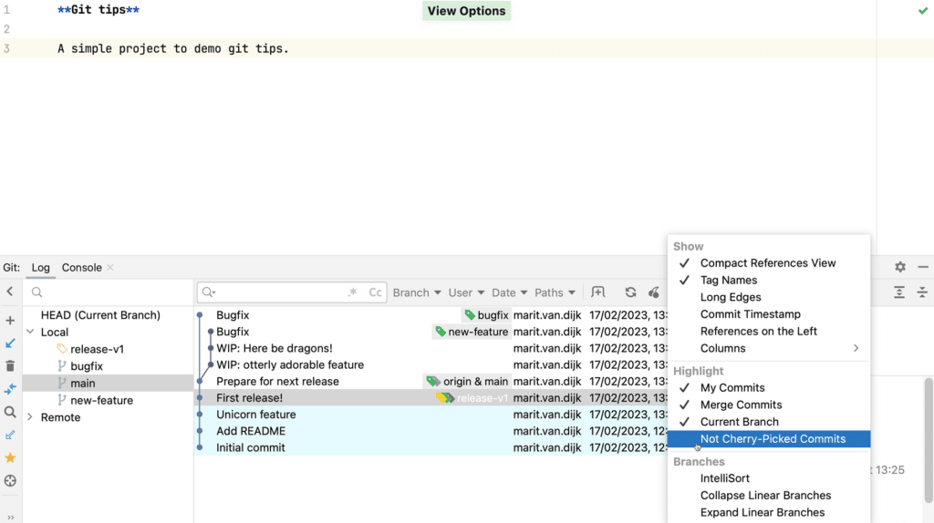
Task: Open the search history dropdown in log search
Action: tap(209, 292)
